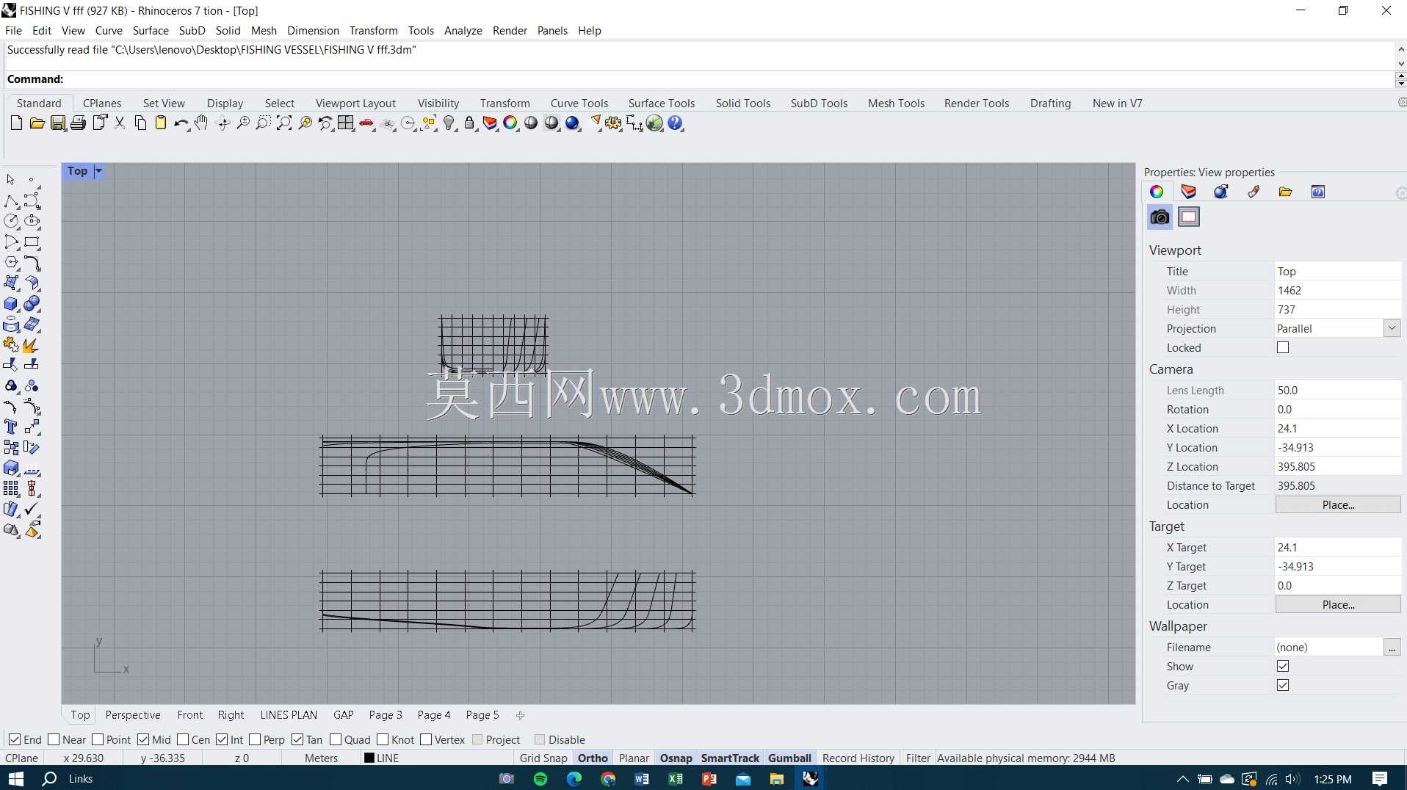Open Spotify from the taskbar
Viewport: 1407px width, 790px height.
tap(540, 779)
